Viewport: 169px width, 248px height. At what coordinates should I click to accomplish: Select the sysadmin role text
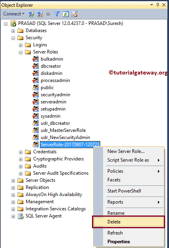click(x=51, y=116)
